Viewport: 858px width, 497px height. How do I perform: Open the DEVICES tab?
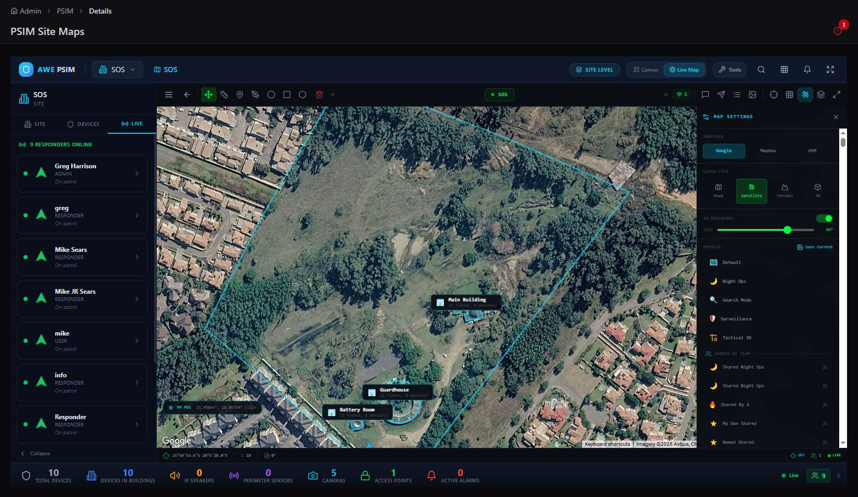[x=83, y=124]
